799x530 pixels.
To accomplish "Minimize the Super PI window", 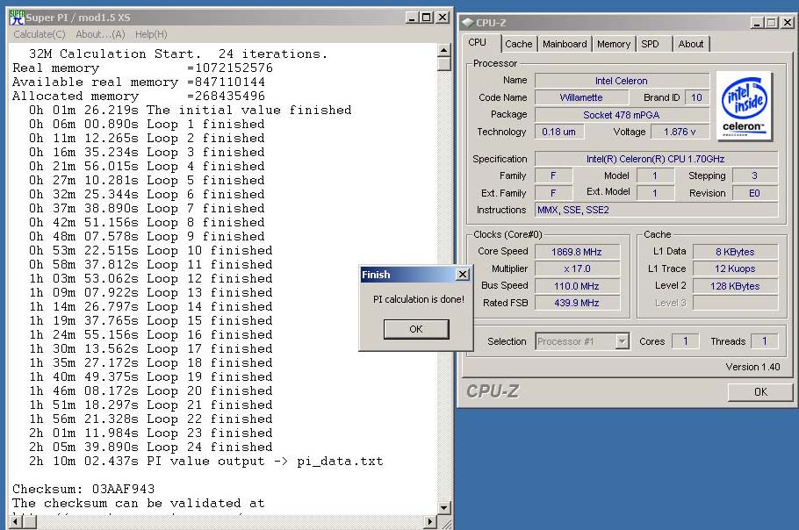I will click(413, 18).
